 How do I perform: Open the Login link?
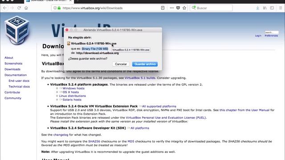(x=258, y=36)
